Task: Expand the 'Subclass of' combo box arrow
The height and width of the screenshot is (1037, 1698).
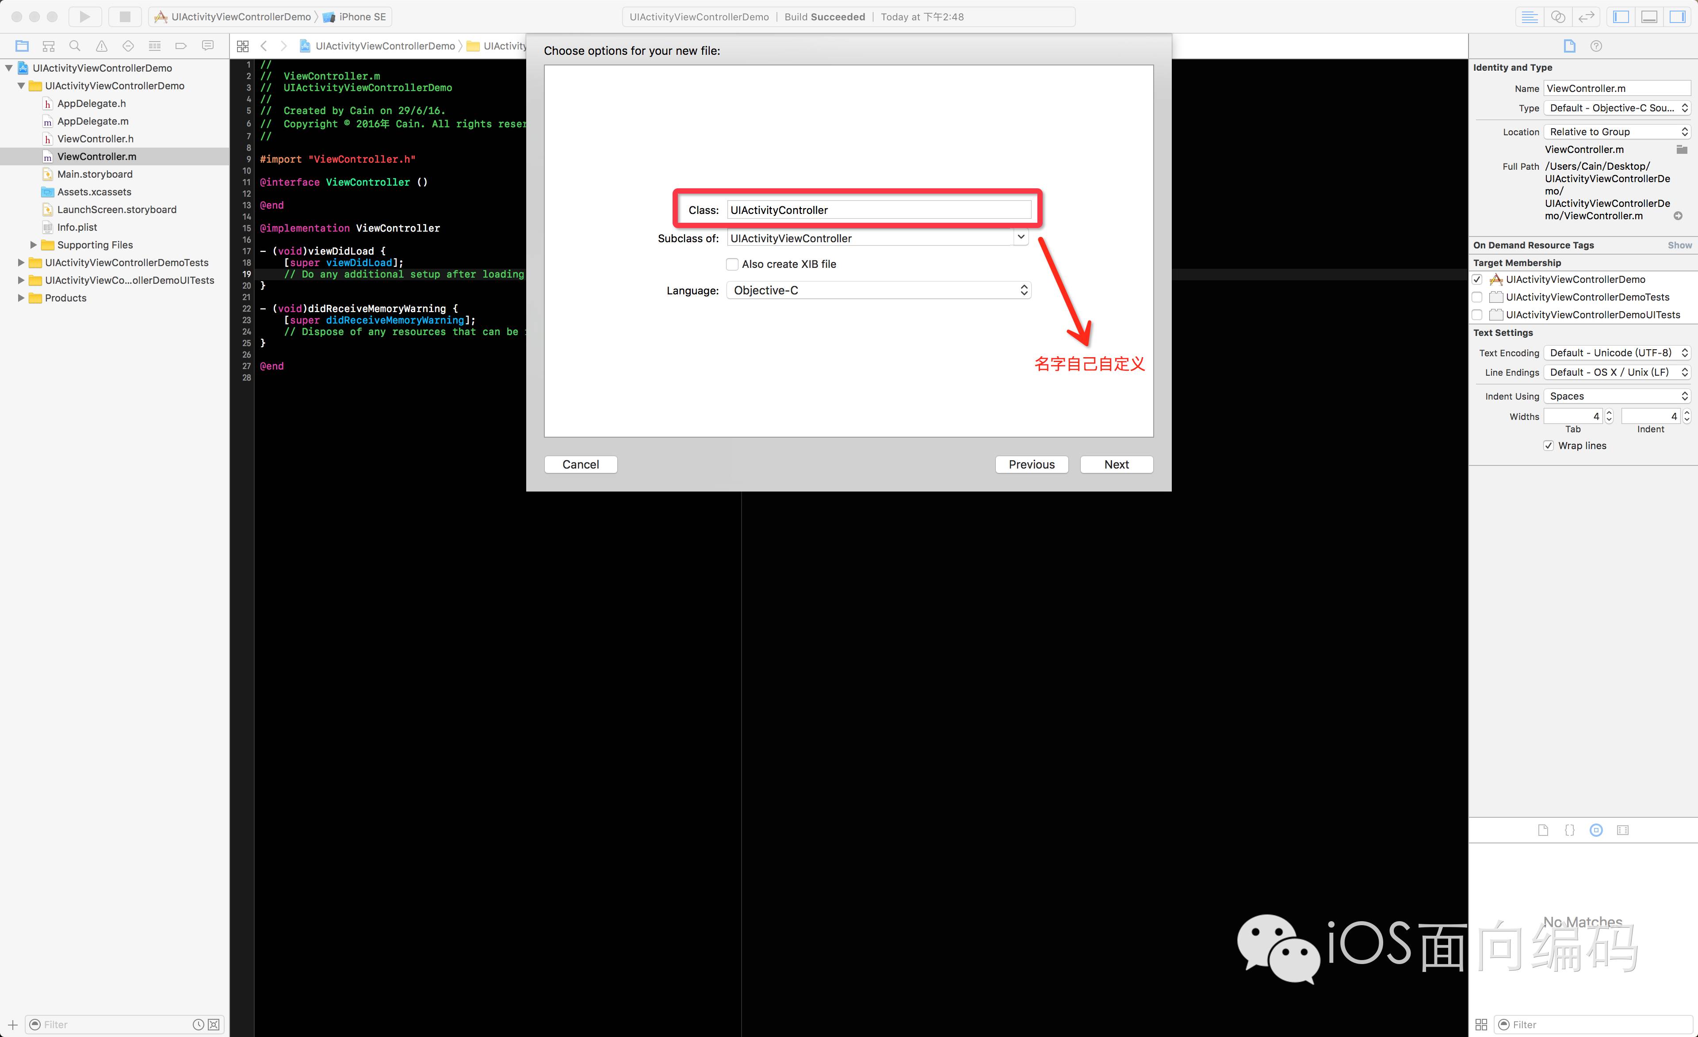Action: [x=1021, y=237]
